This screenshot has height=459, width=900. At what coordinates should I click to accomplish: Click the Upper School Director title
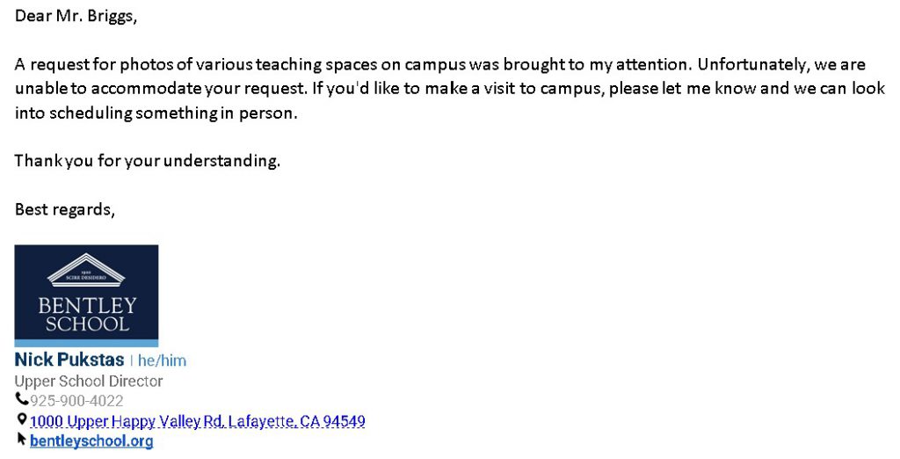coord(89,381)
